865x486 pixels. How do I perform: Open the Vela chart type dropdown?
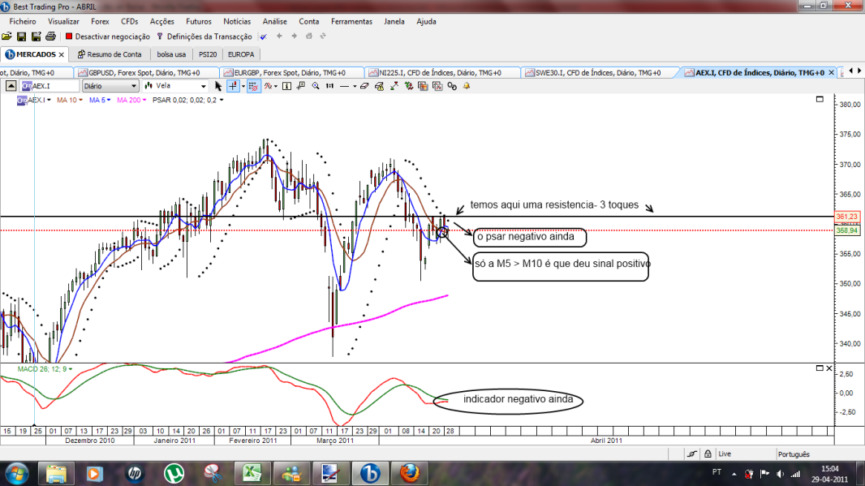click(175, 86)
